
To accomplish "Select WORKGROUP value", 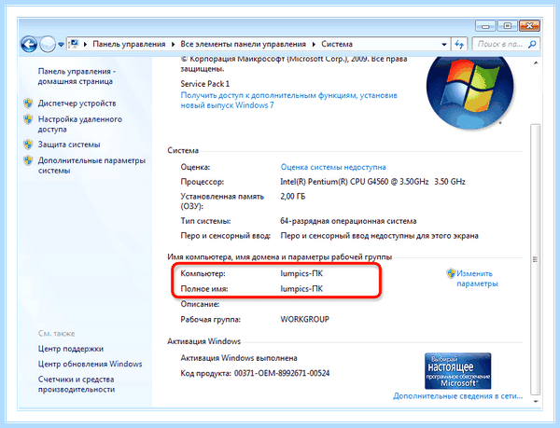I will 304,319.
